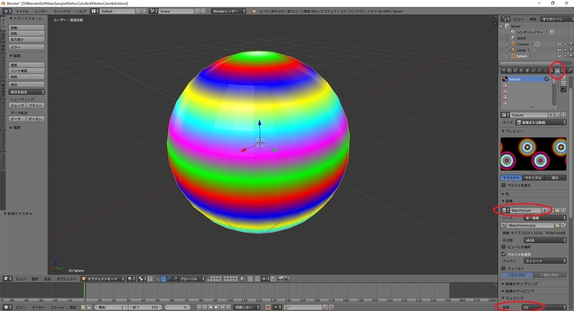Click the current frame 0 field
Screen dimensions: 574x311
pyautogui.click(x=178, y=307)
